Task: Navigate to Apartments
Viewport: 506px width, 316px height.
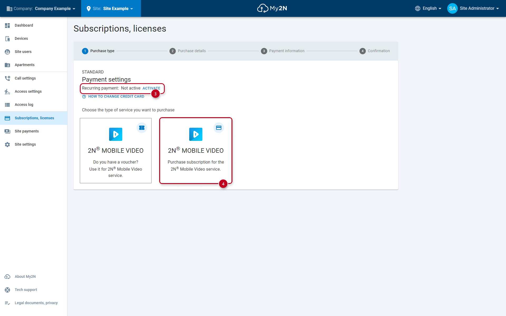Action: pos(34,65)
